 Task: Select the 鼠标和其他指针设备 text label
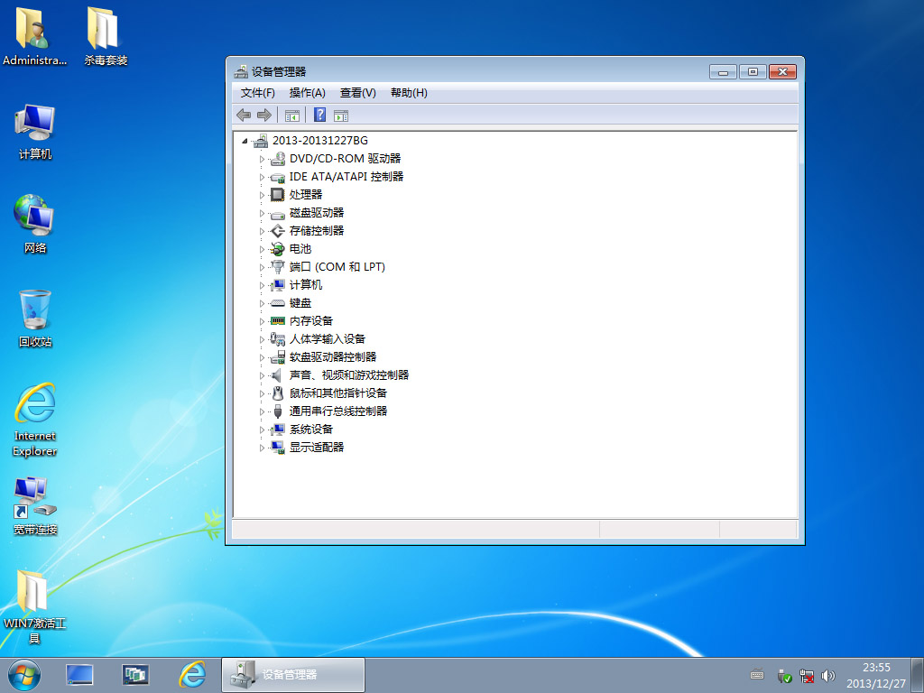[x=338, y=393]
